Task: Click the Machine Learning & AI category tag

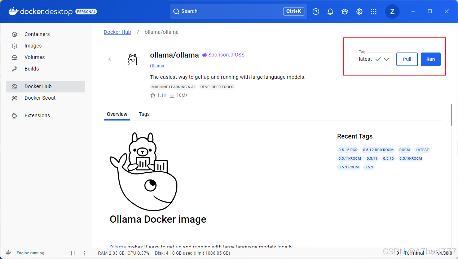Action: pos(173,87)
